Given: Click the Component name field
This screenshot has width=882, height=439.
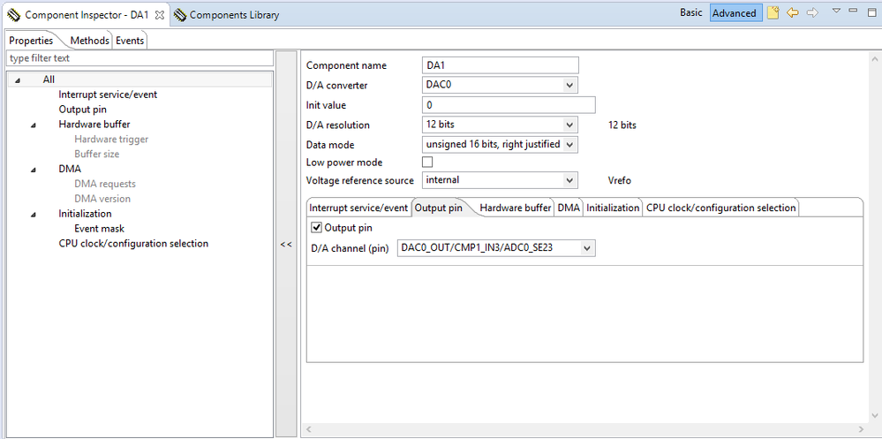Looking at the screenshot, I should pos(500,65).
